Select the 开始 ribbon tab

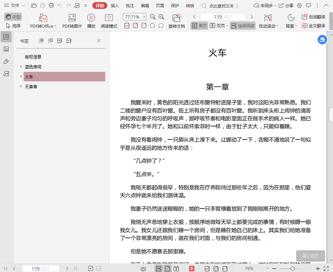tap(99, 5)
